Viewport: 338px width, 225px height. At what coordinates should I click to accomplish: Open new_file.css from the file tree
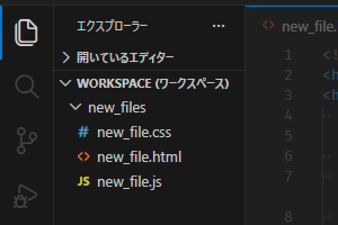point(134,133)
